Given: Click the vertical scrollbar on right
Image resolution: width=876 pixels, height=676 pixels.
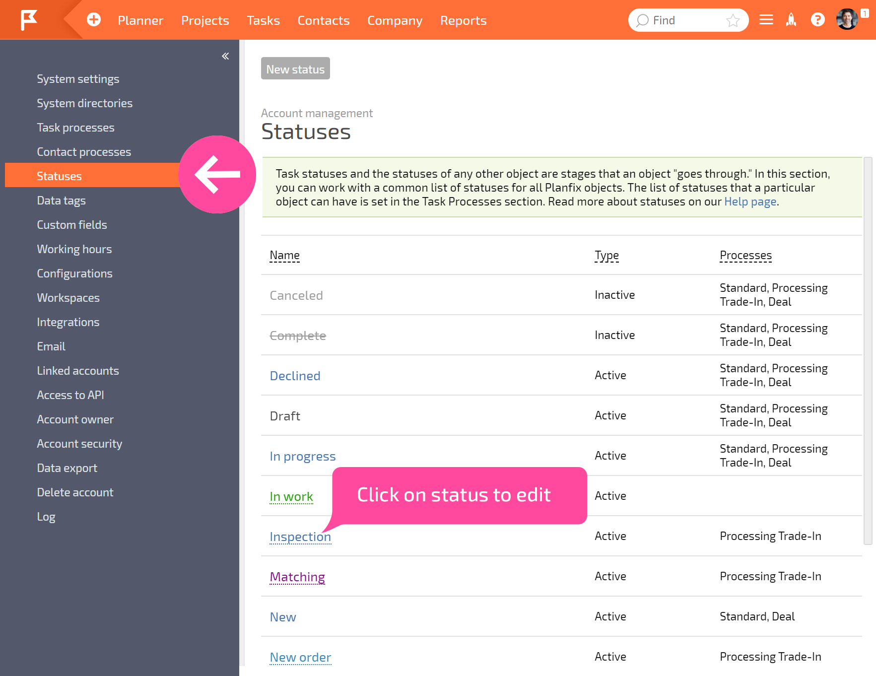Looking at the screenshot, I should (868, 351).
